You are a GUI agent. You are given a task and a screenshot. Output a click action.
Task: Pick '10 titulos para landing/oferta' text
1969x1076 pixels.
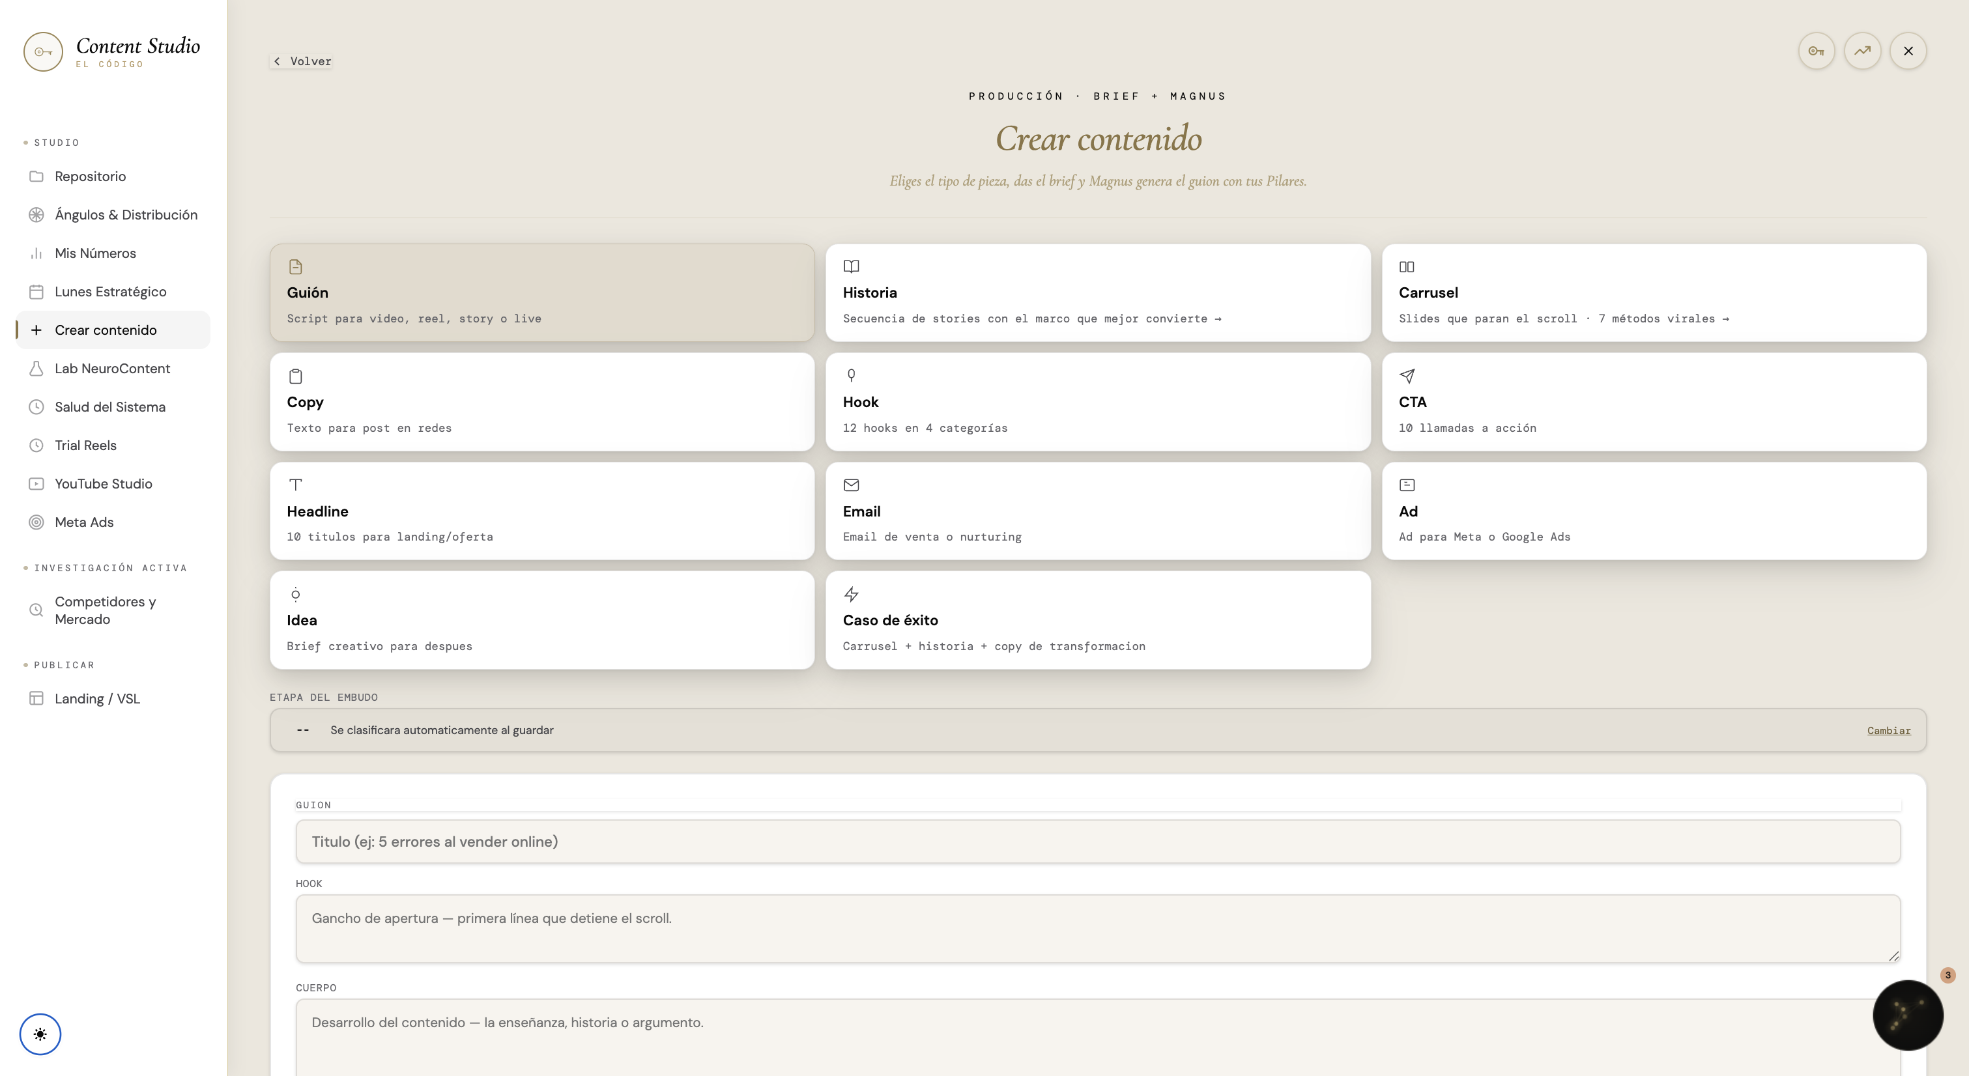(390, 537)
